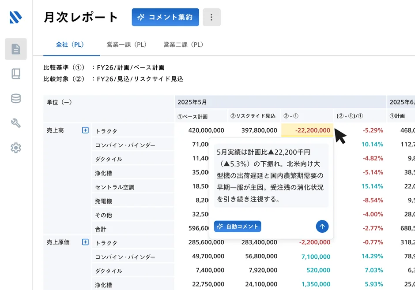Click the ①ベース計画 column header
This screenshot has height=290, width=415.
click(x=201, y=116)
